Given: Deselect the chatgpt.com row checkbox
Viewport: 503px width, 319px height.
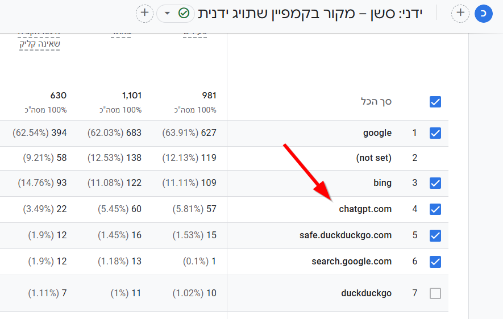Looking at the screenshot, I should tap(435, 209).
